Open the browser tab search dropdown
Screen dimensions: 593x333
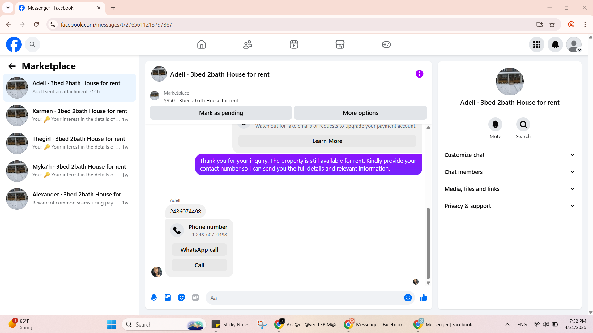[8, 8]
